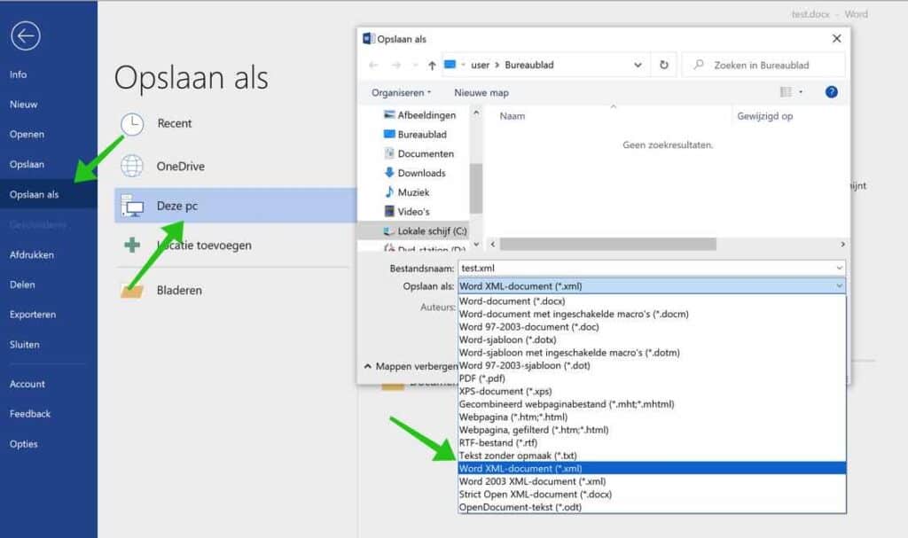Image resolution: width=908 pixels, height=538 pixels.
Task: Select Lokale schijf (C:) in tree
Action: (425, 231)
